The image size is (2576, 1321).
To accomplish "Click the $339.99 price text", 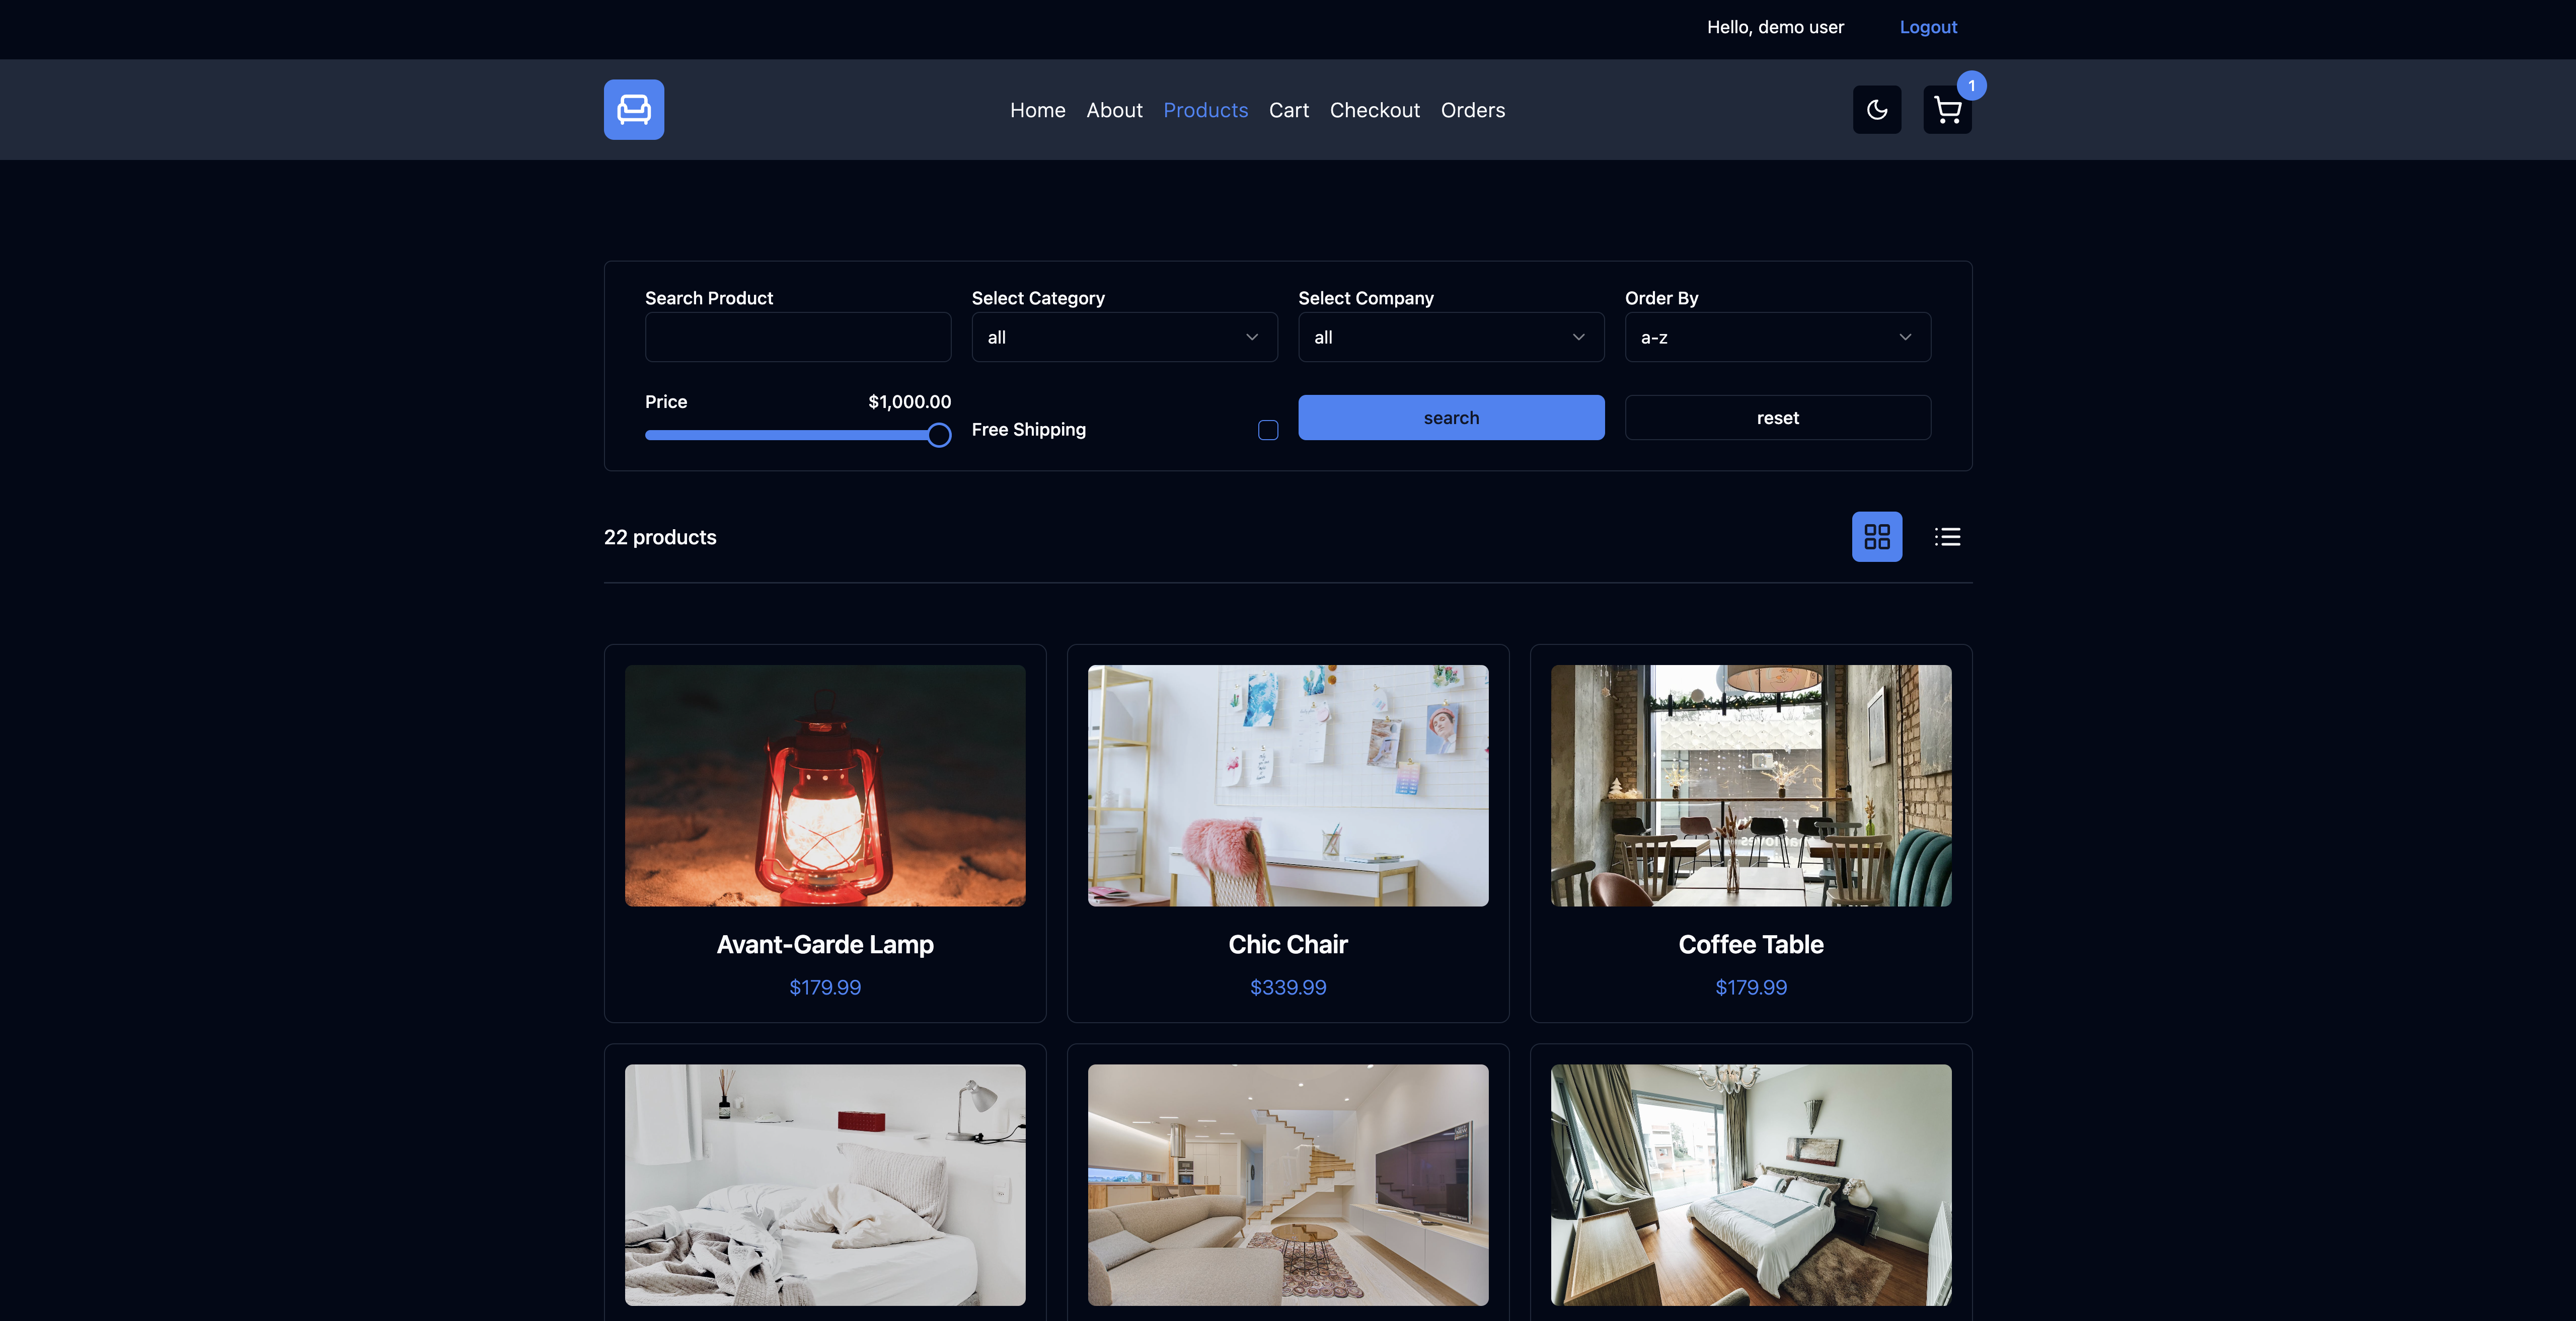I will 1288,987.
